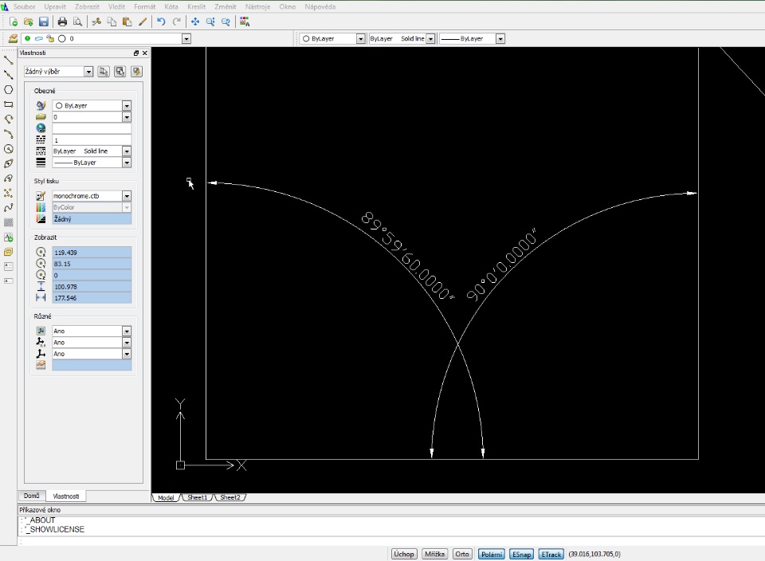Select the Rectangle draw tool

point(9,104)
